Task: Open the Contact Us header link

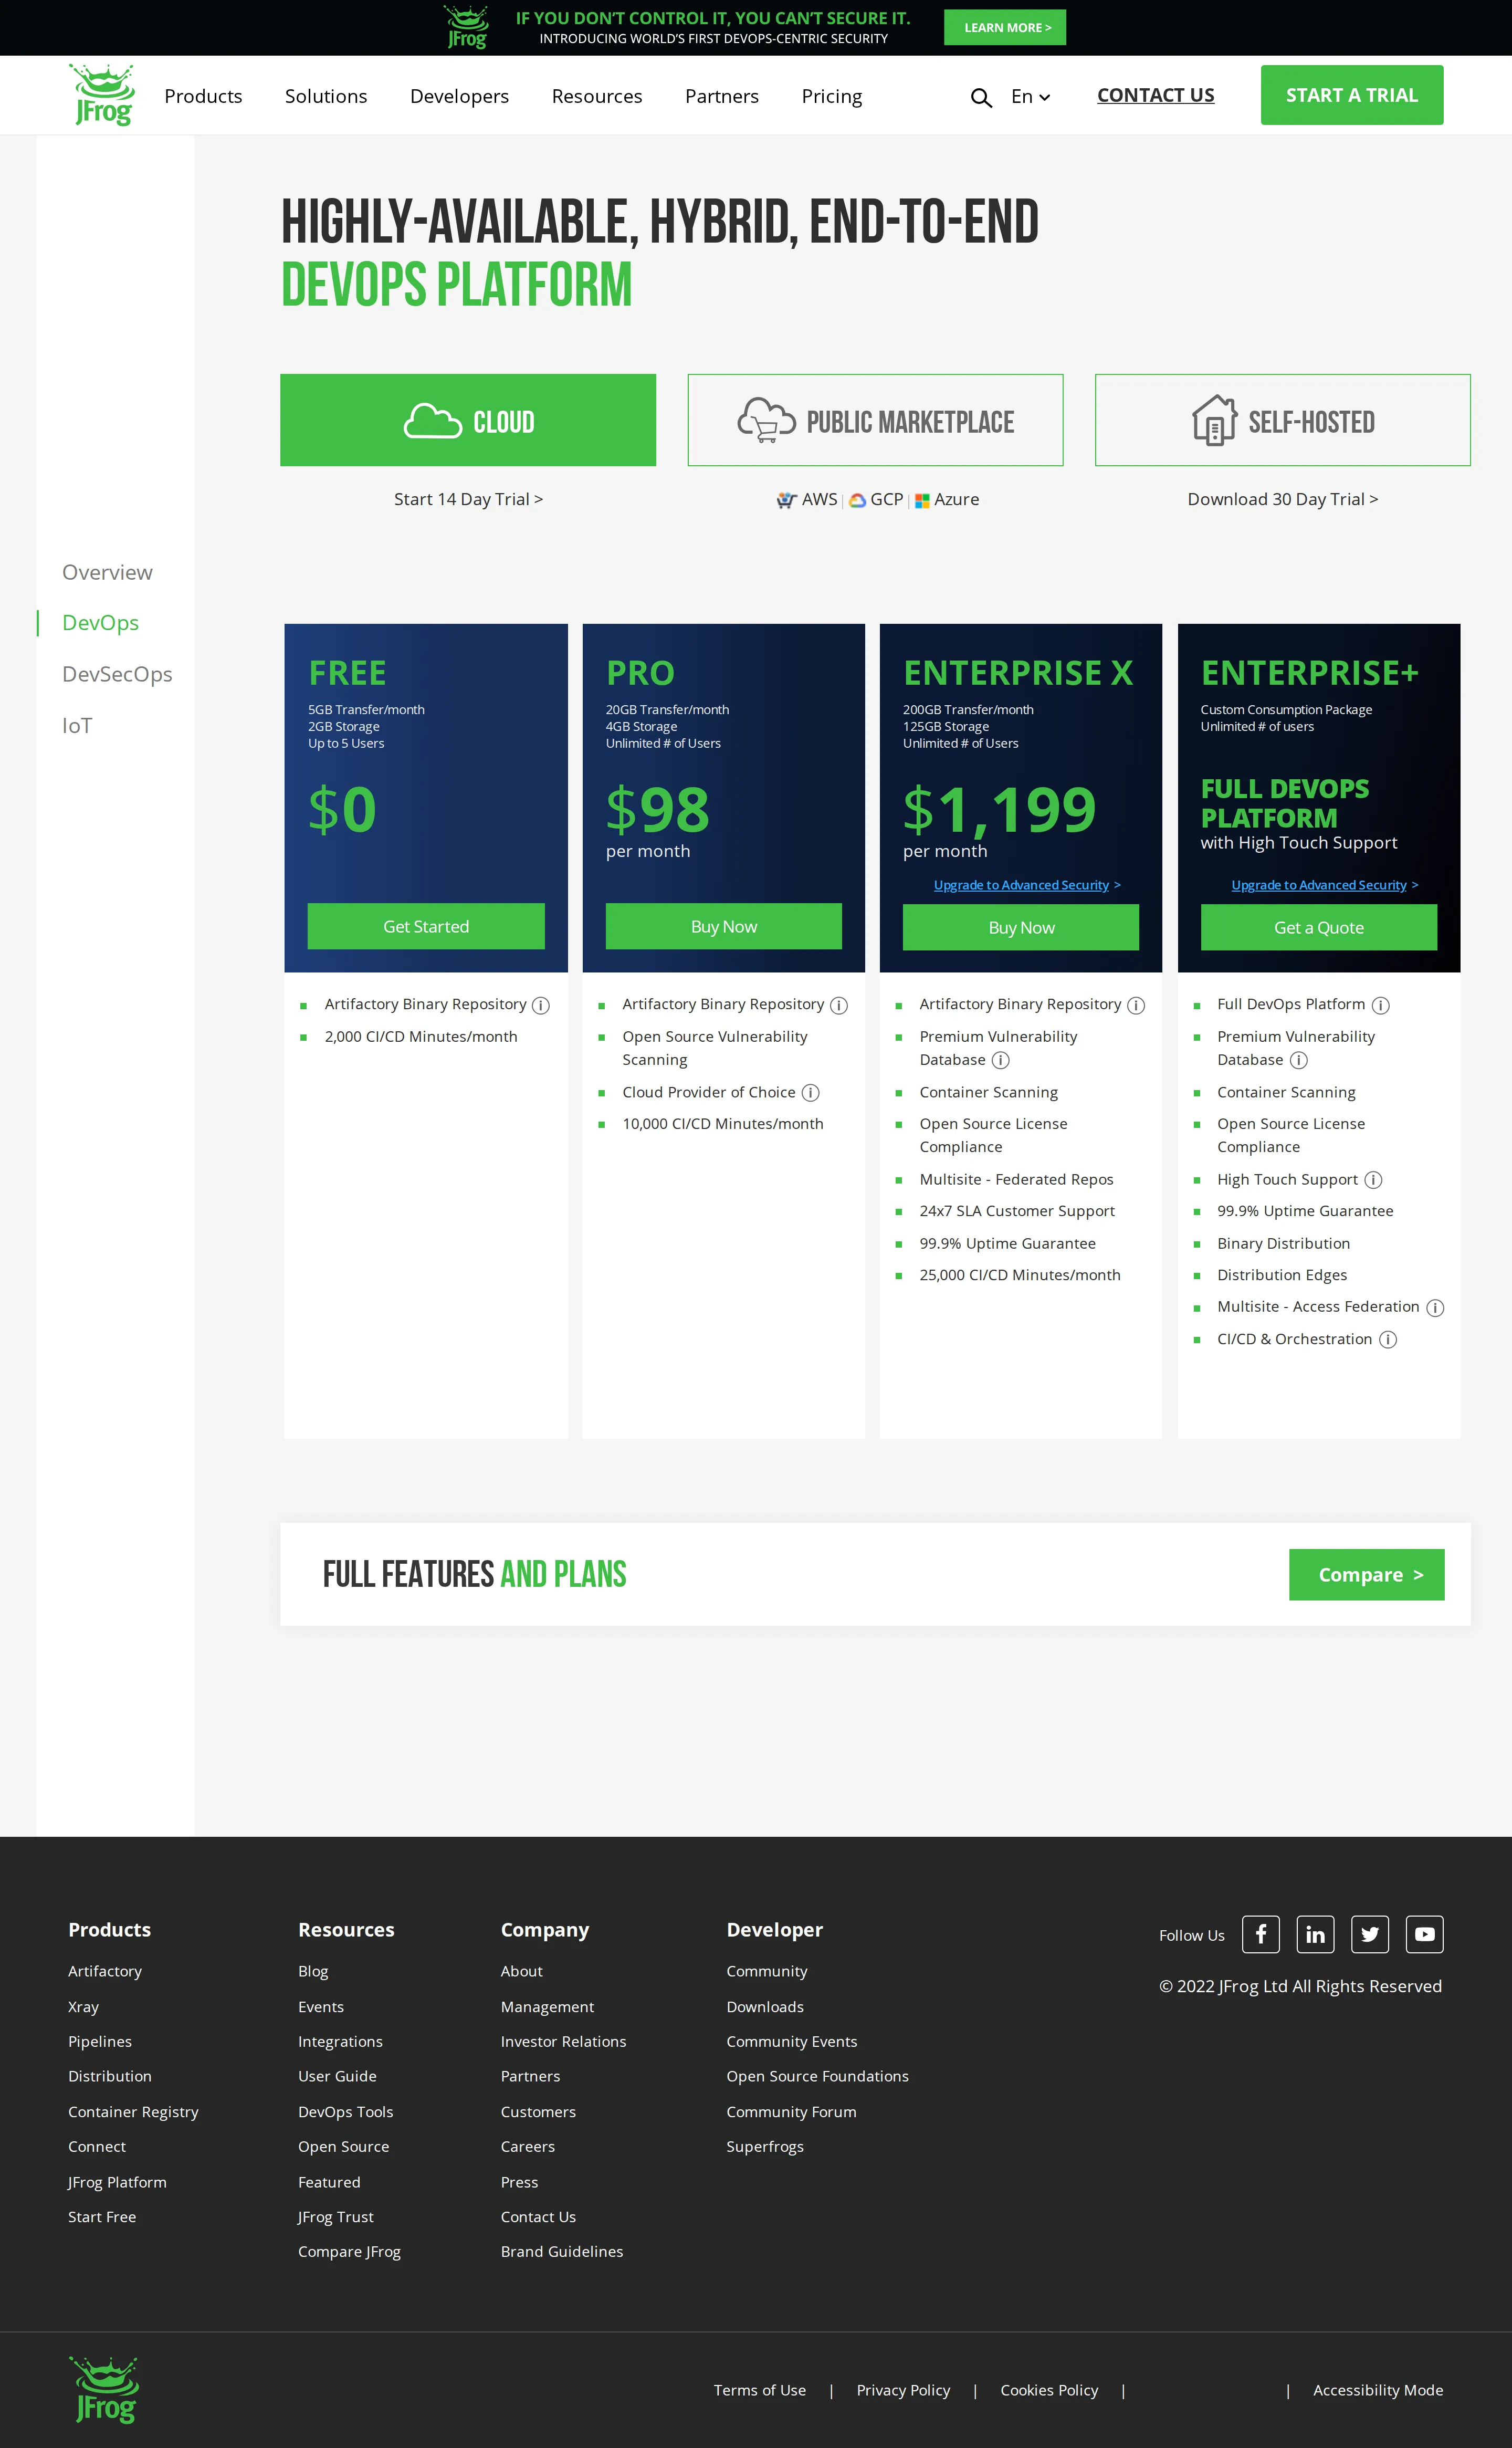Action: (x=1156, y=95)
